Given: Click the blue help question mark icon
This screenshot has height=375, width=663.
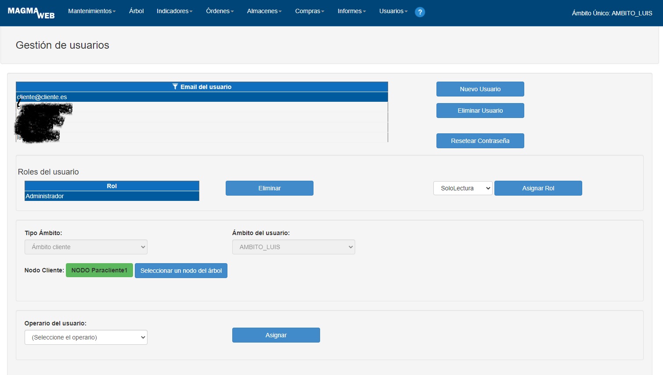Looking at the screenshot, I should pos(420,12).
